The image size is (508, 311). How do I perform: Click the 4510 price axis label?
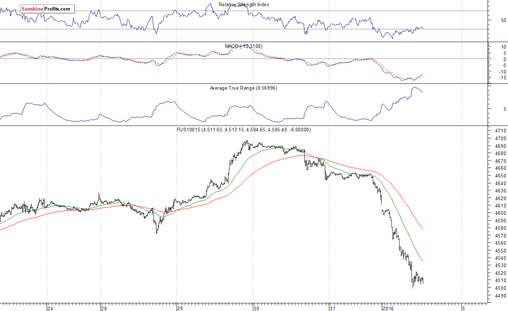pyautogui.click(x=501, y=281)
